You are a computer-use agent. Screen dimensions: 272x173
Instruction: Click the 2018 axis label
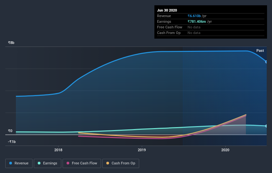tap(58, 150)
